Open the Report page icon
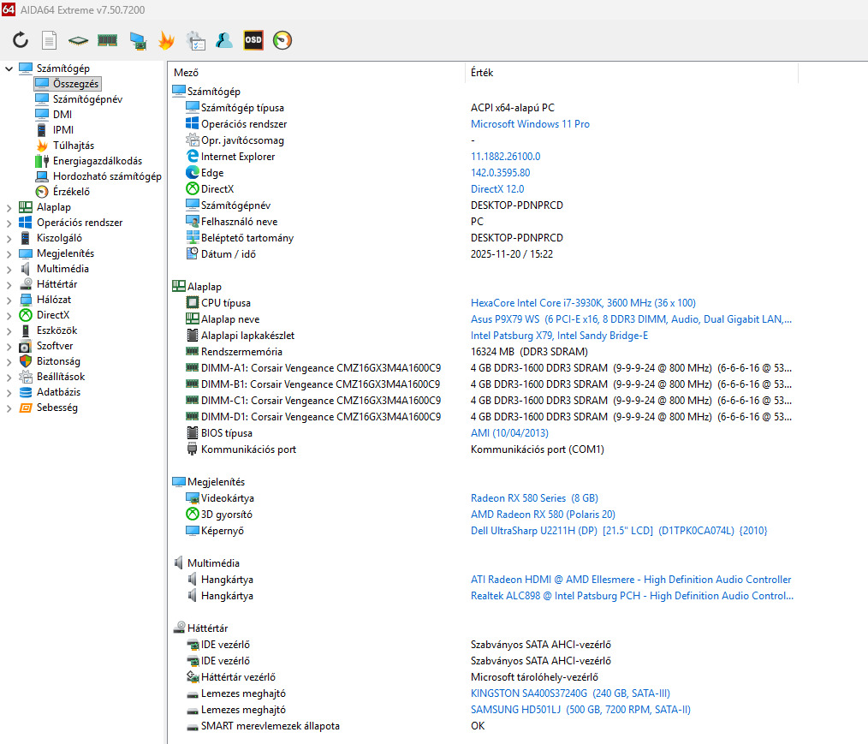868x744 pixels. (x=50, y=40)
